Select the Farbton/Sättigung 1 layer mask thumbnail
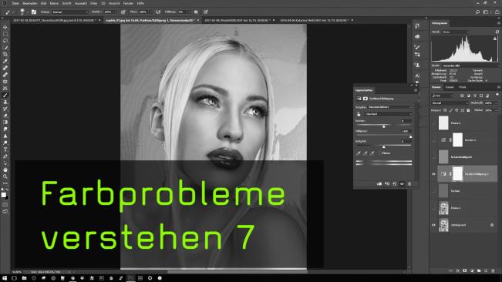 pos(457,174)
